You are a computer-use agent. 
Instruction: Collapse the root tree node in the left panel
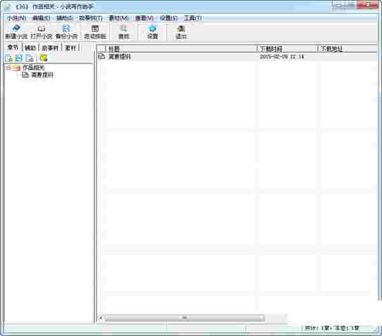click(8, 68)
